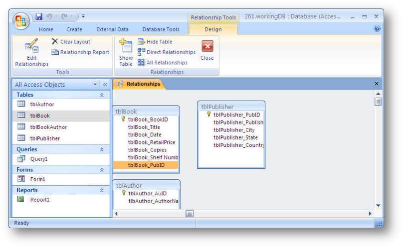
Task: Click the tblPublisher table title bar
Action: tap(231, 107)
